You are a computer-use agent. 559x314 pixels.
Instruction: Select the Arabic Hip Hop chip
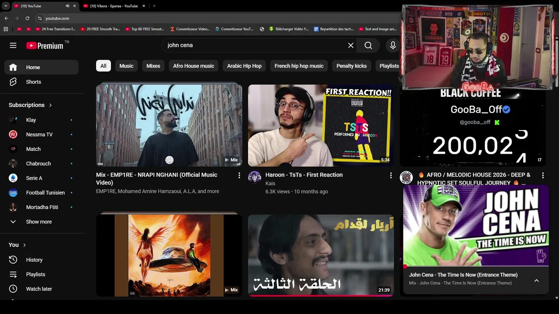click(244, 66)
